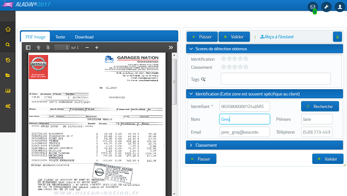
Task: Open the settings gears icon in sidebar
Action: 8,106
